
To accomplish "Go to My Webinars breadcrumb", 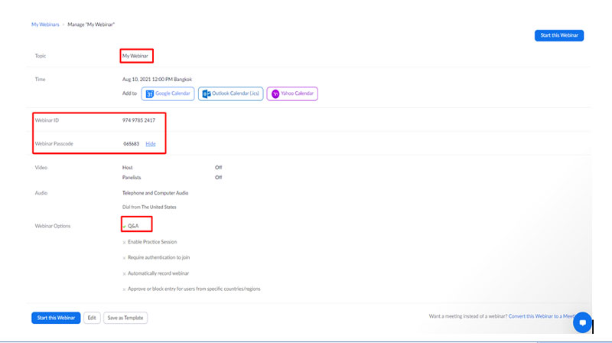I will 45,24.
